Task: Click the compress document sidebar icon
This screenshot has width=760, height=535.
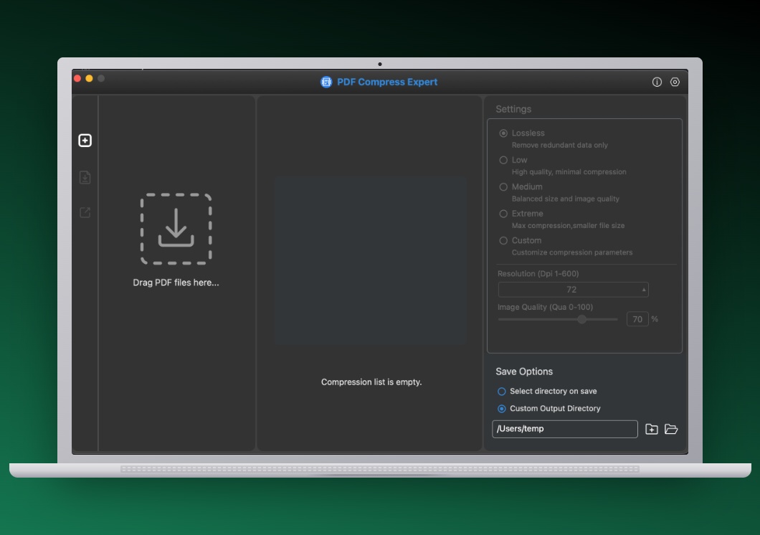Action: pos(85,177)
